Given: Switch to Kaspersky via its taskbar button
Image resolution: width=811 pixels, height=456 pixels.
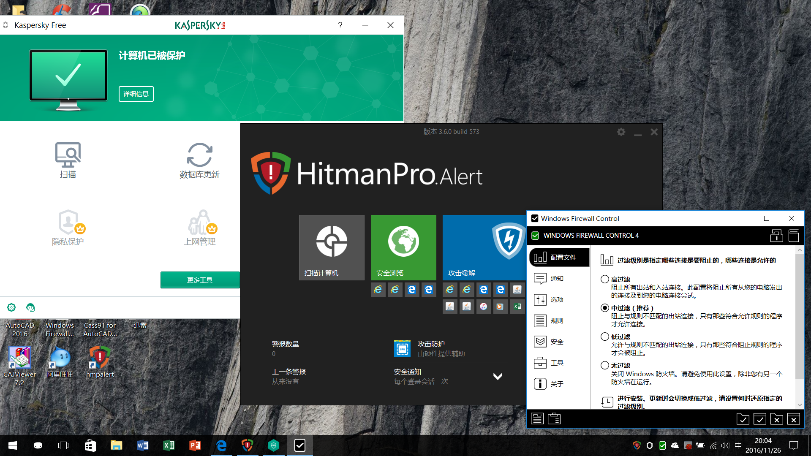Looking at the screenshot, I should click(x=274, y=445).
